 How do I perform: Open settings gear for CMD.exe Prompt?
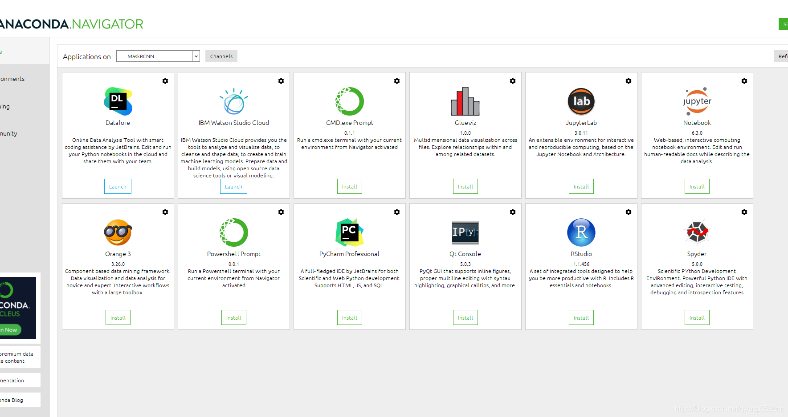click(x=397, y=81)
